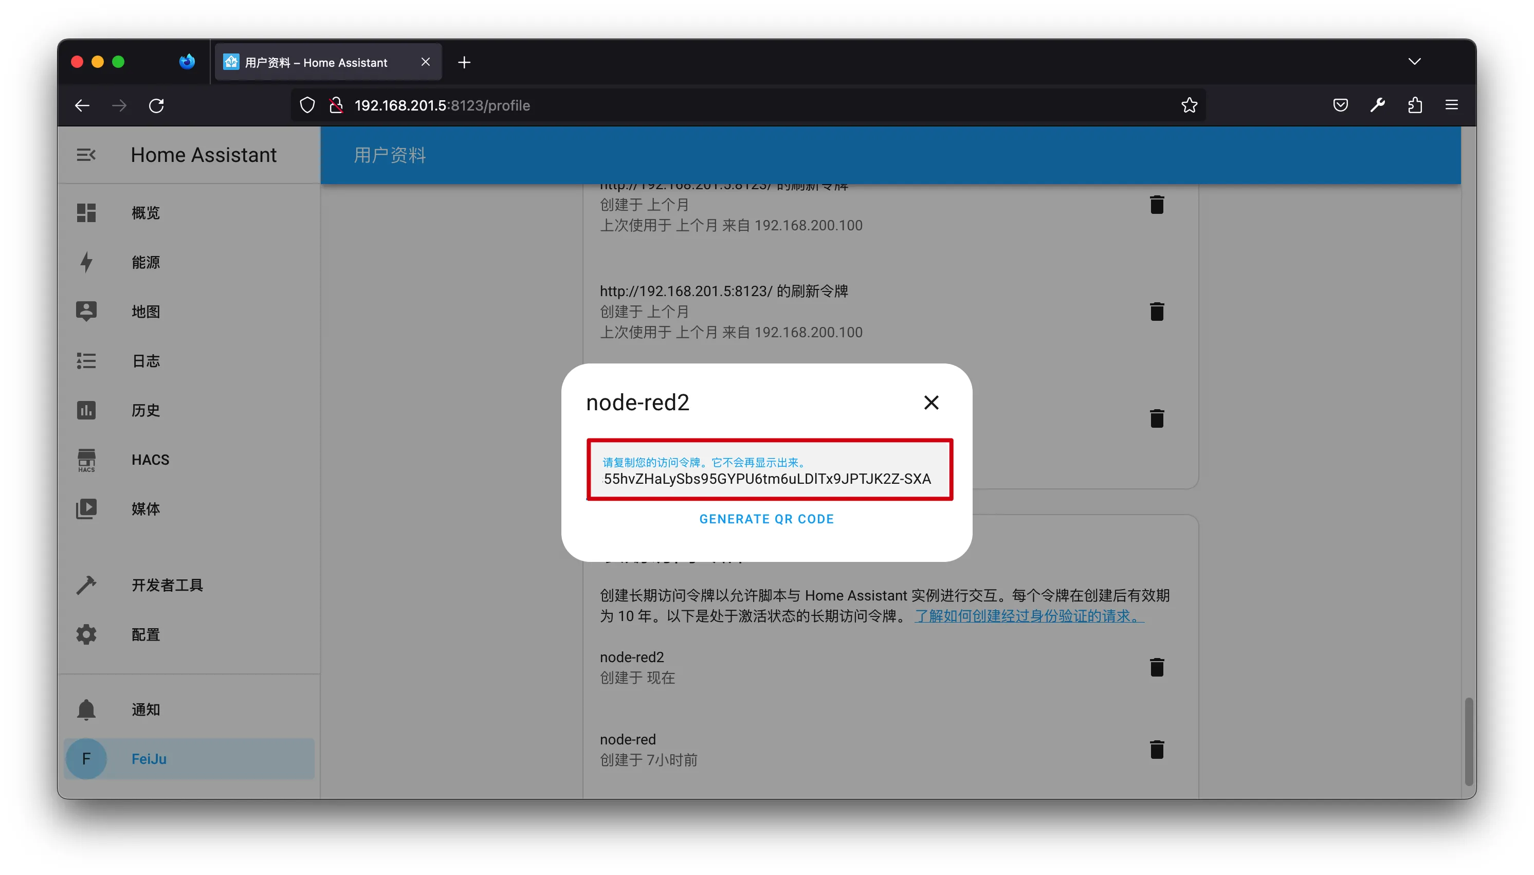Delete the node-red token created 7小时前

tap(1157, 750)
